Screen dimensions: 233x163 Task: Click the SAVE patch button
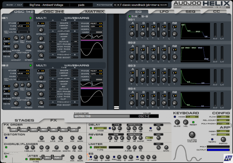click(164, 5)
